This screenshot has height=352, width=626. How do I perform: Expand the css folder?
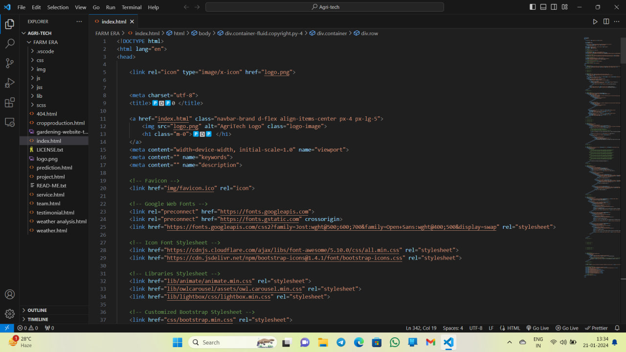click(x=54, y=60)
